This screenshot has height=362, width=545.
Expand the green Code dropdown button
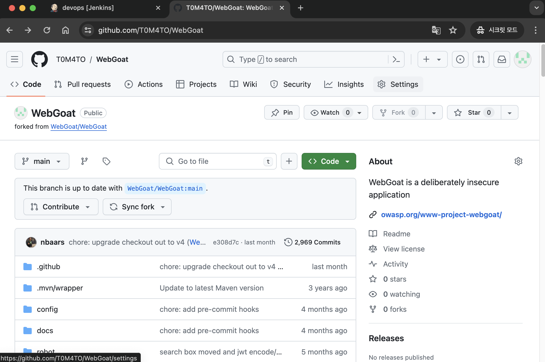click(329, 161)
